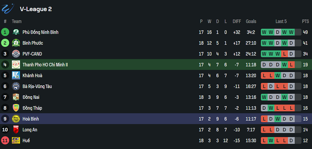Open Thanh Pho HO Chi Minh II team page
The width and height of the screenshot is (312, 149).
click(45, 65)
